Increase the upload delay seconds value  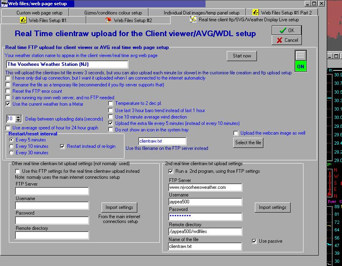tap(18, 117)
